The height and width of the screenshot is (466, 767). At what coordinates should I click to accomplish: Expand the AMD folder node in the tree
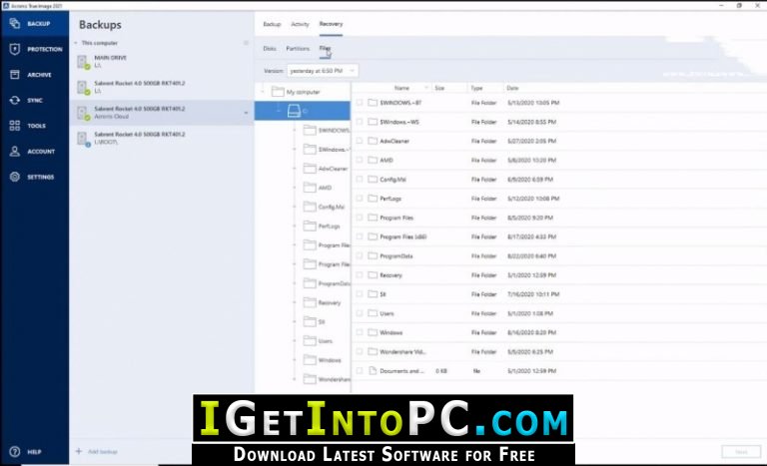click(295, 188)
